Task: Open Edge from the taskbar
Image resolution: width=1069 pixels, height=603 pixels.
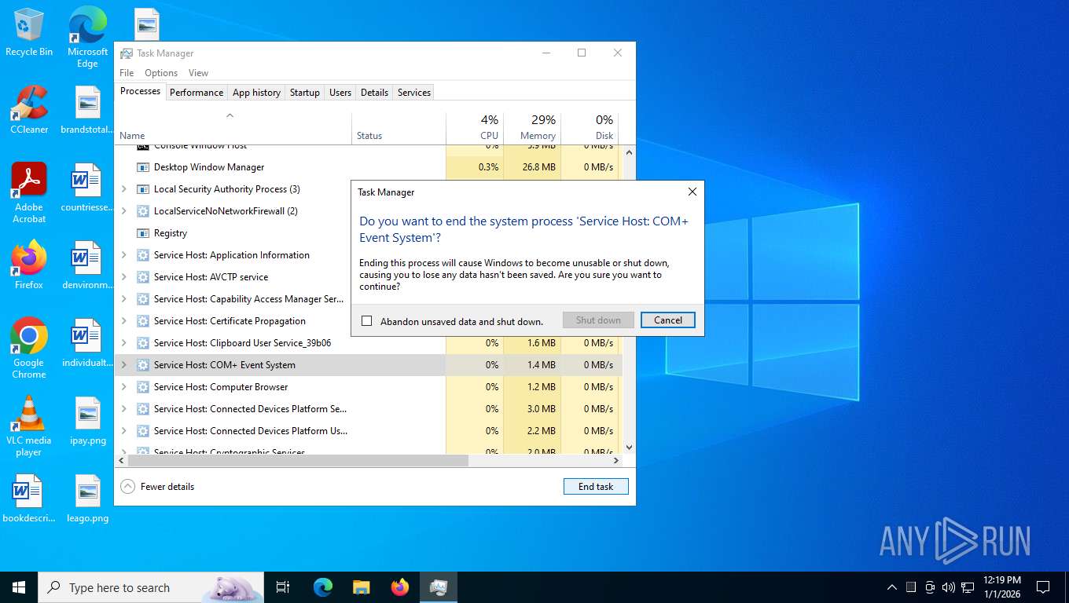Action: (323, 587)
